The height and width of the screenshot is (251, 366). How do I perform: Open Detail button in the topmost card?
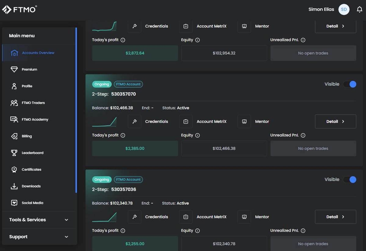(335, 26)
